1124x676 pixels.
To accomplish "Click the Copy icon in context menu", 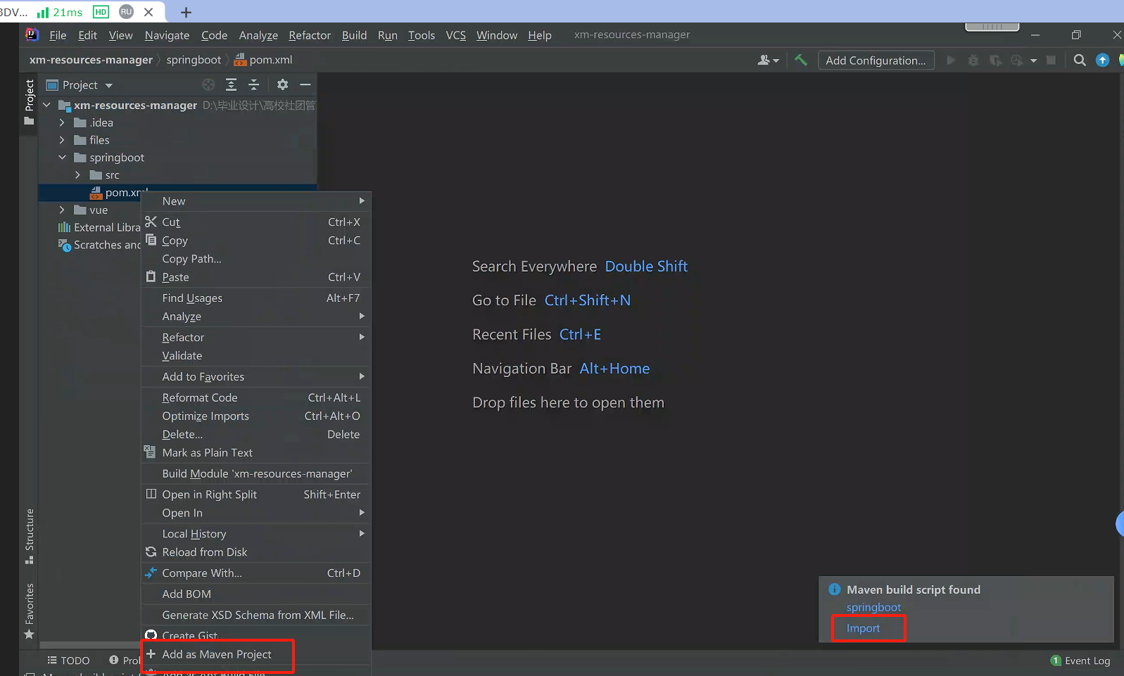I will click(151, 240).
